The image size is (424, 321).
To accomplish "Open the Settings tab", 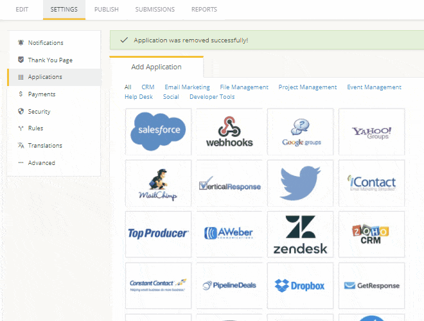I will [64, 10].
